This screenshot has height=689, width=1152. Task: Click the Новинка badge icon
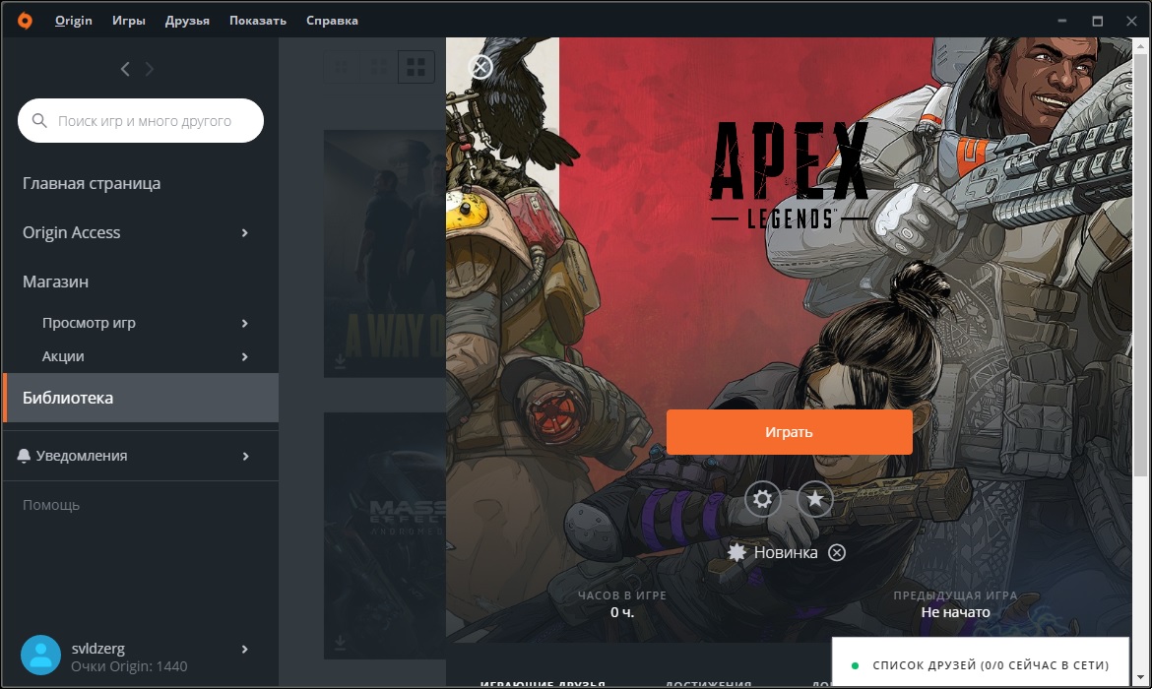(736, 552)
